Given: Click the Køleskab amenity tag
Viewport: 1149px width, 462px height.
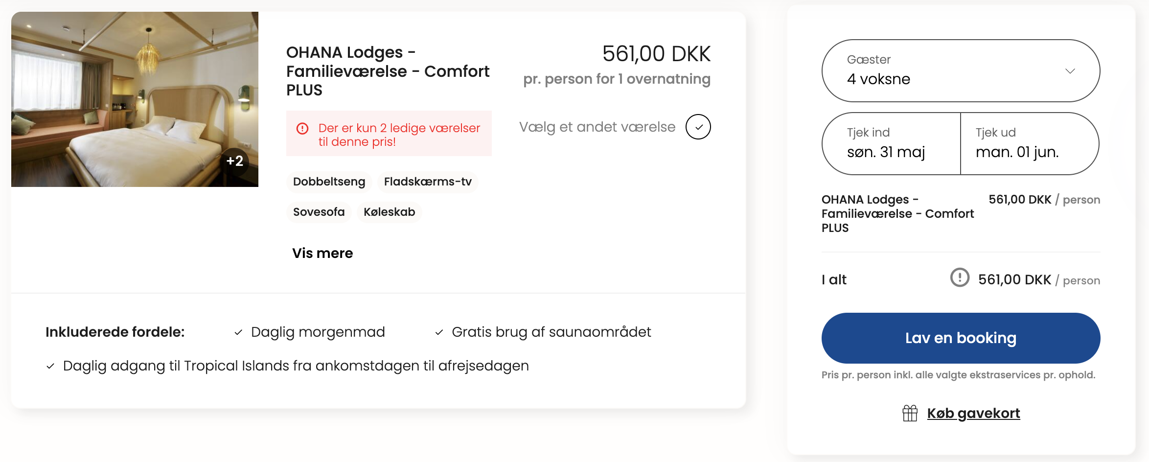Looking at the screenshot, I should point(389,212).
